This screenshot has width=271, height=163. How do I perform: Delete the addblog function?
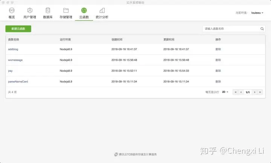tap(218, 49)
